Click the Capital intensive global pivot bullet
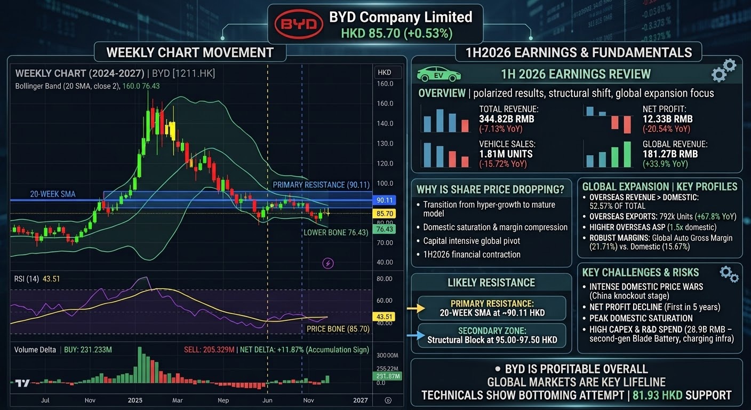Image resolution: width=751 pixels, height=410 pixels. coord(472,241)
